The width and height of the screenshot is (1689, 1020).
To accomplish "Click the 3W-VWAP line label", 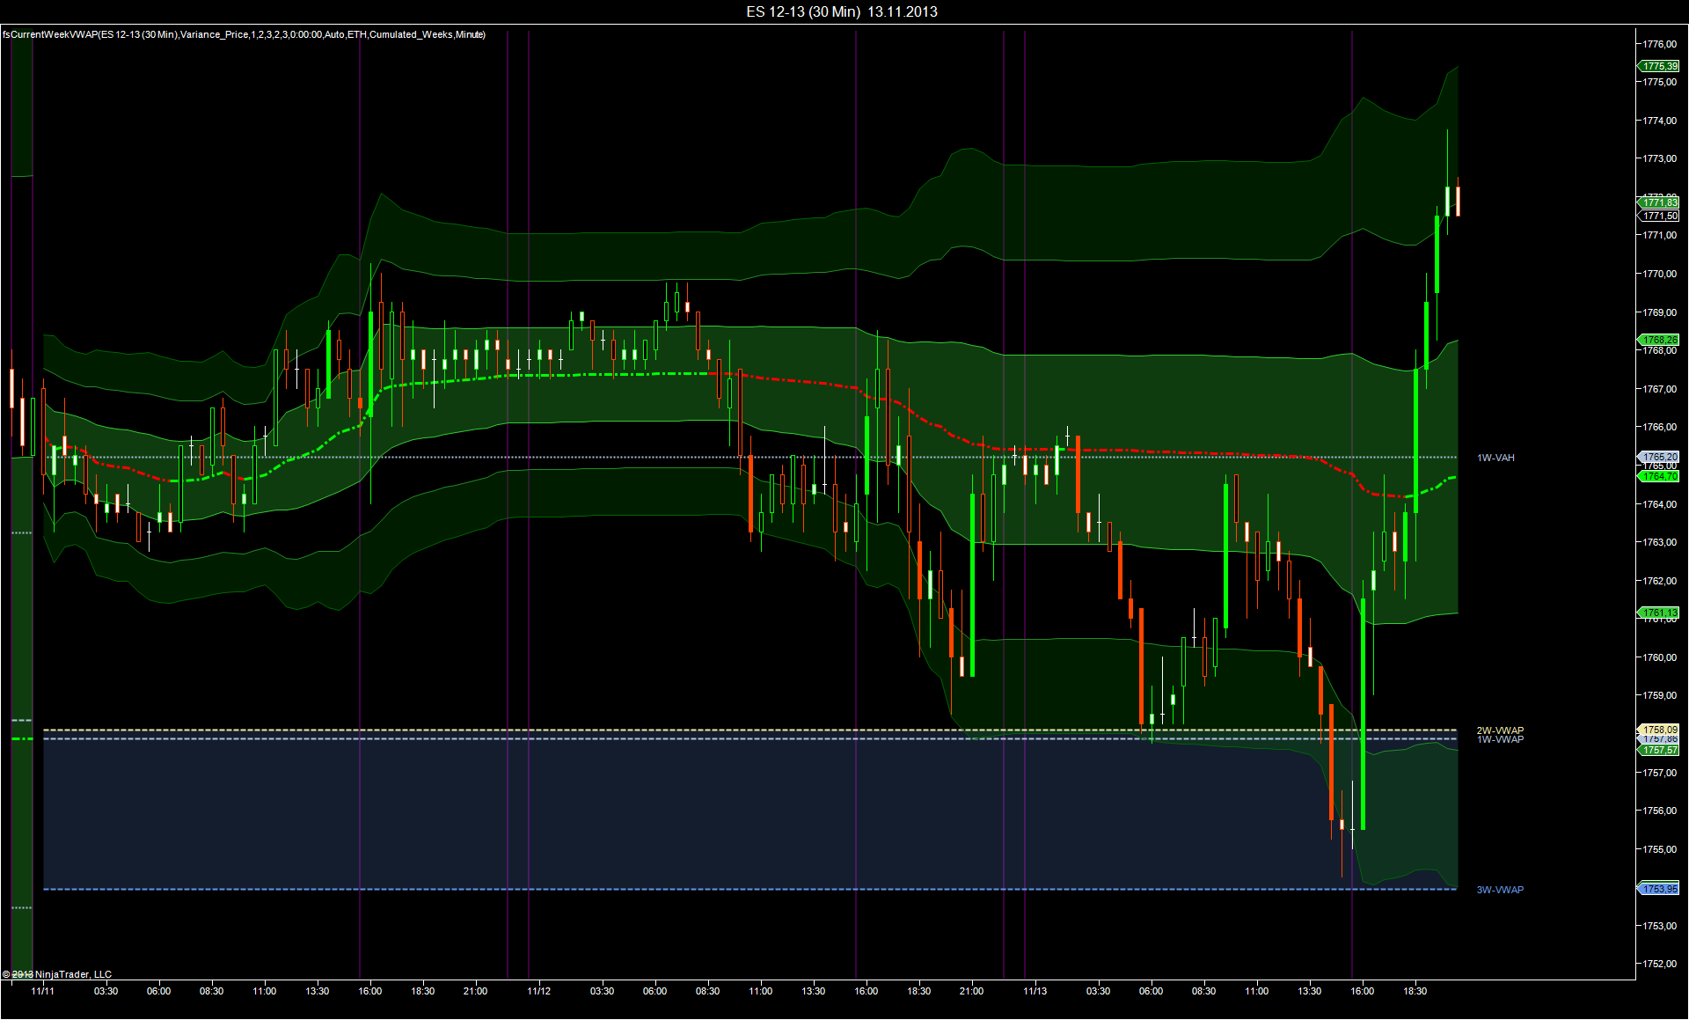I will click(x=1500, y=890).
